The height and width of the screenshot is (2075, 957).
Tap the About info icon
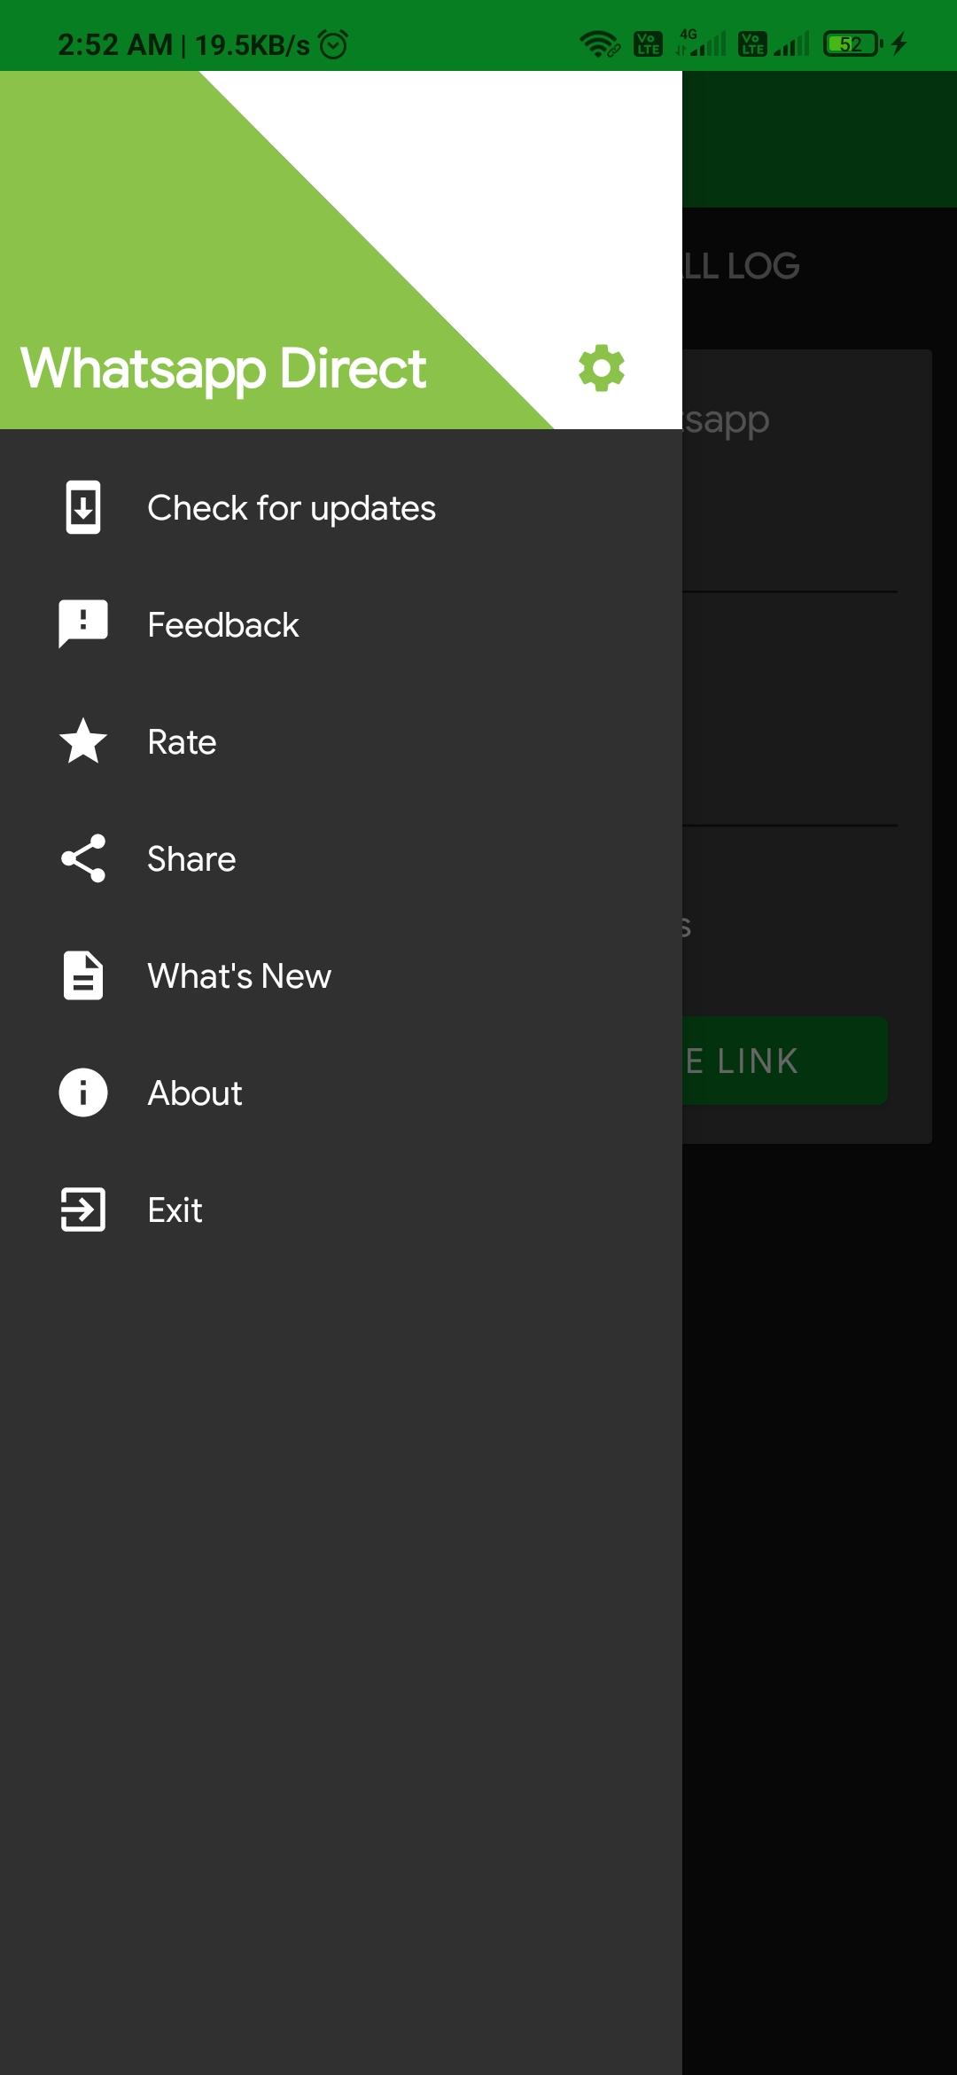[x=83, y=1092]
